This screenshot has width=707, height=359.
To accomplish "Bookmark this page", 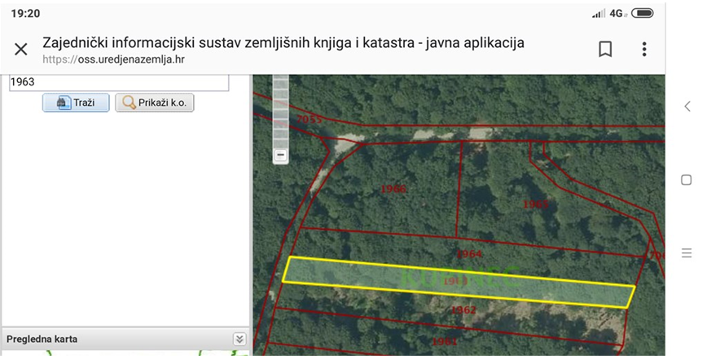I will (x=605, y=49).
